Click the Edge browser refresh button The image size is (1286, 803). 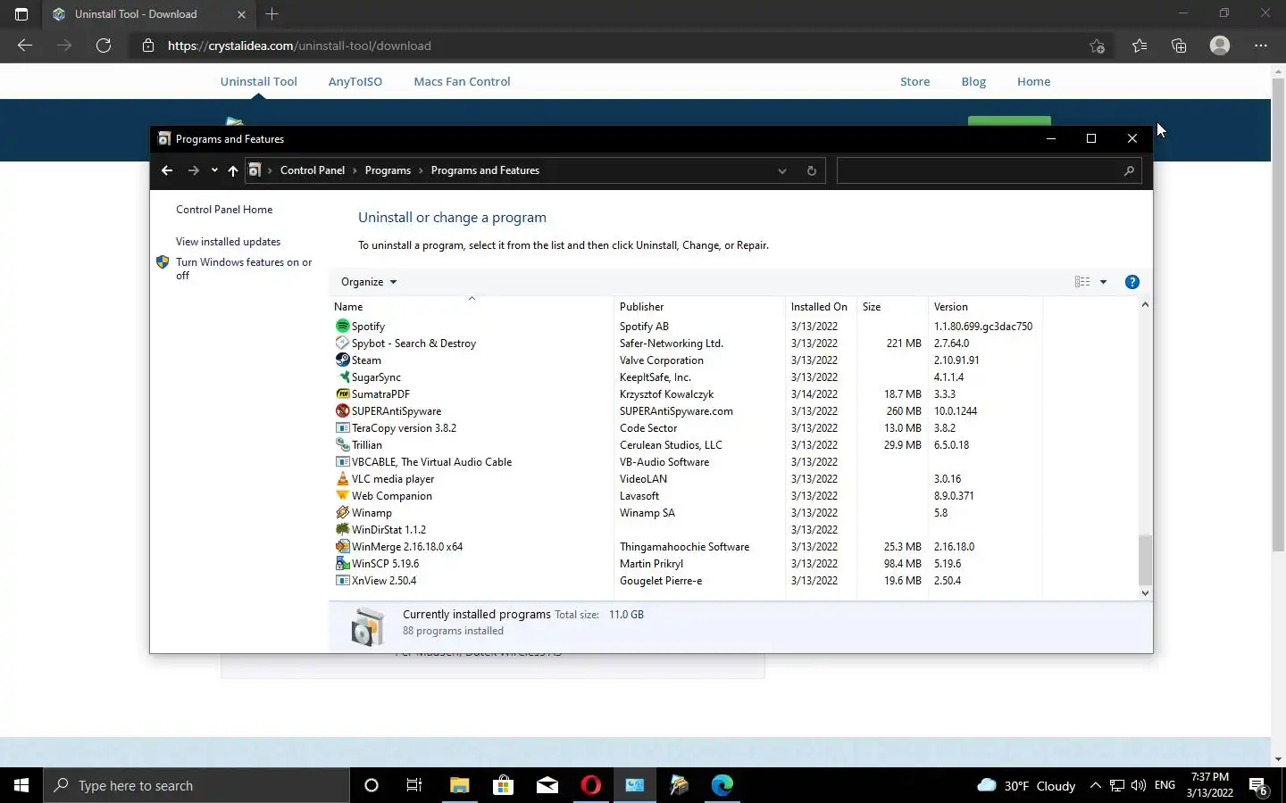pos(104,46)
